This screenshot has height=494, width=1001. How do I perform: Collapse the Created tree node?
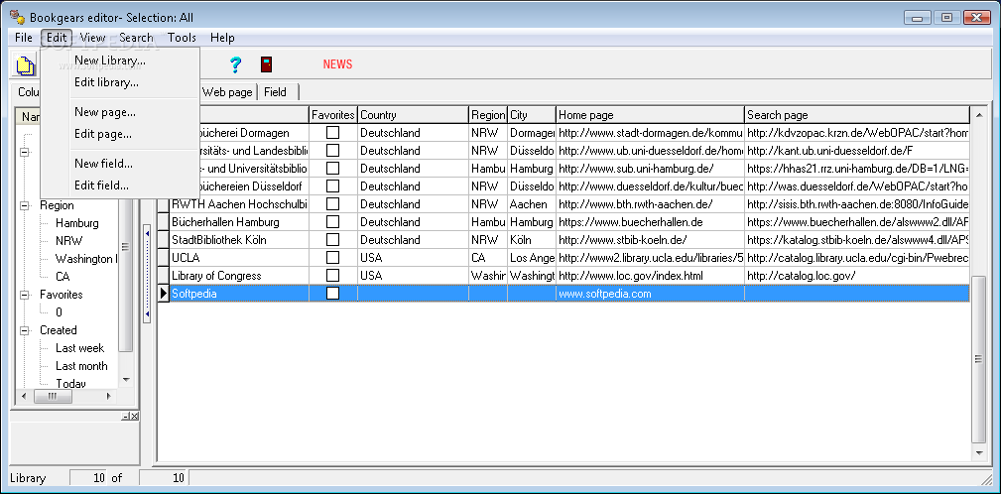pyautogui.click(x=25, y=330)
